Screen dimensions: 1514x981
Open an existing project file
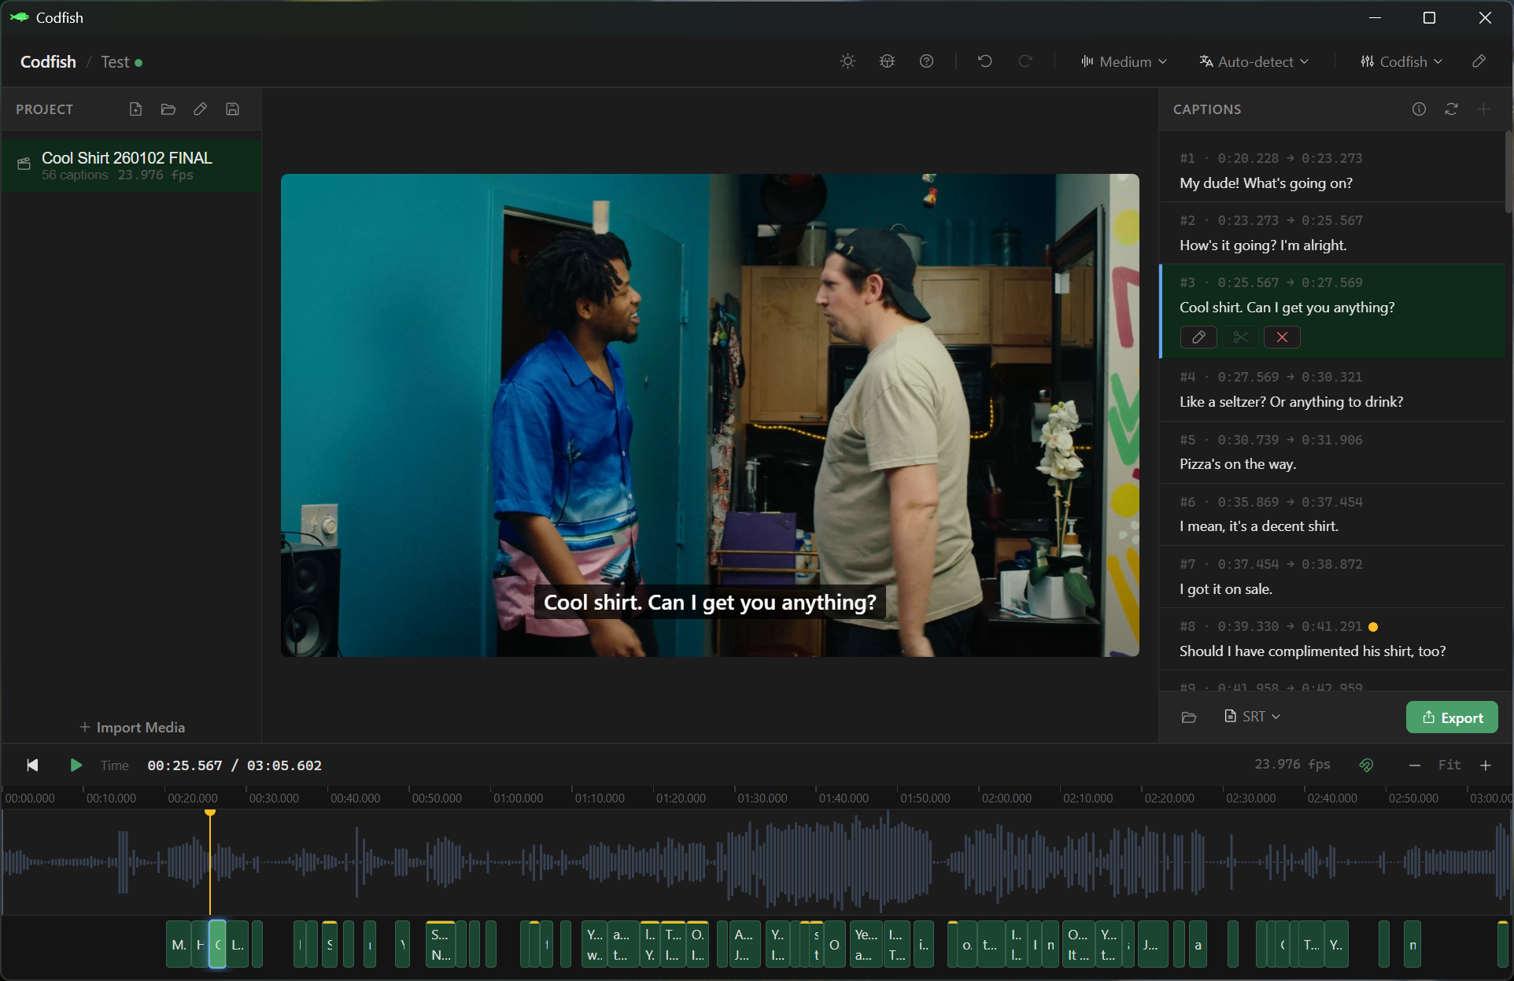coord(168,109)
